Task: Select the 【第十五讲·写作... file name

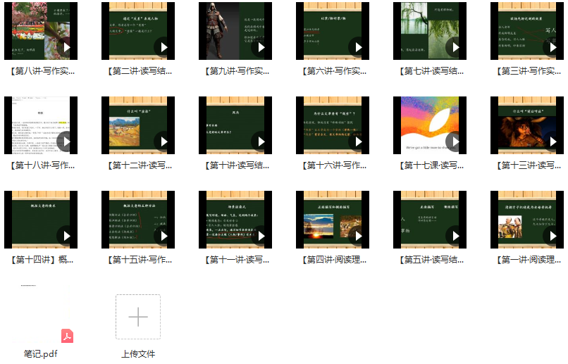Action: (138, 260)
